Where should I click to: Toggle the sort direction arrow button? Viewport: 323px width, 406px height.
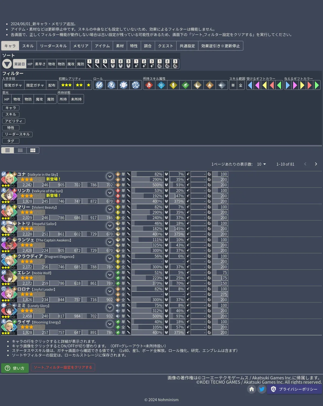point(7,64)
